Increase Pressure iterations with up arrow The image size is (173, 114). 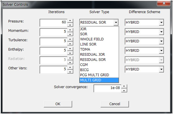click(x=70, y=21)
